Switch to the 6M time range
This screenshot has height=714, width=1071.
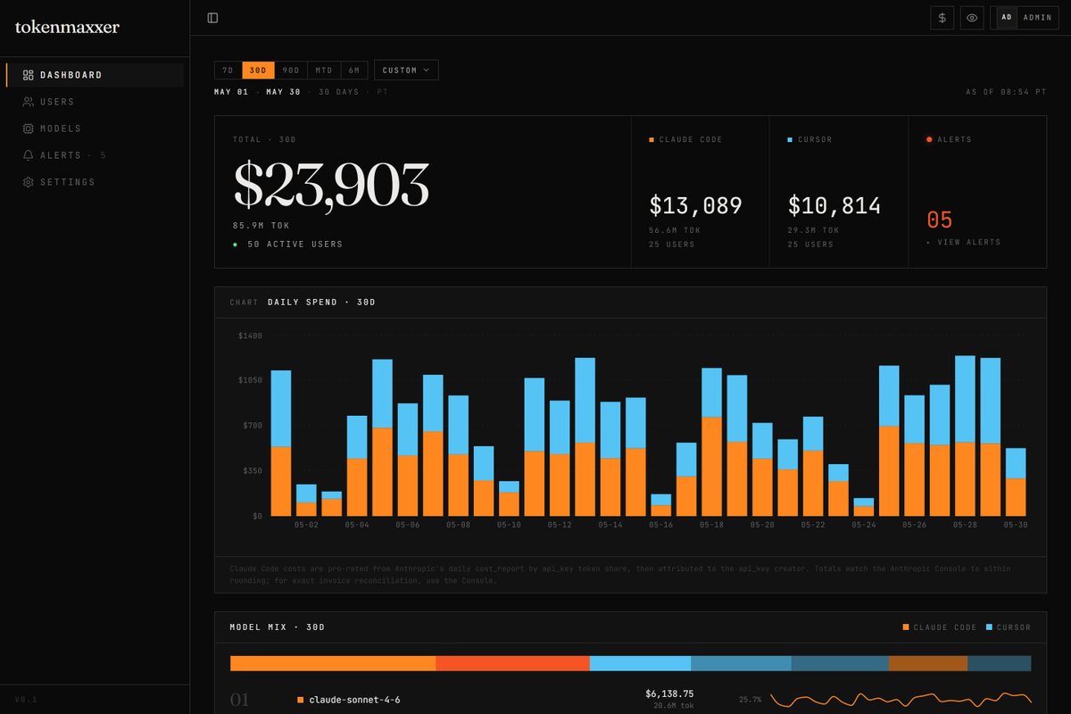pos(354,70)
